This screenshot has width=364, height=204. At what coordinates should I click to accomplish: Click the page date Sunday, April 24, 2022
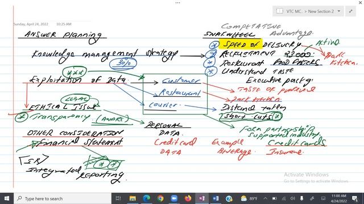click(x=31, y=24)
